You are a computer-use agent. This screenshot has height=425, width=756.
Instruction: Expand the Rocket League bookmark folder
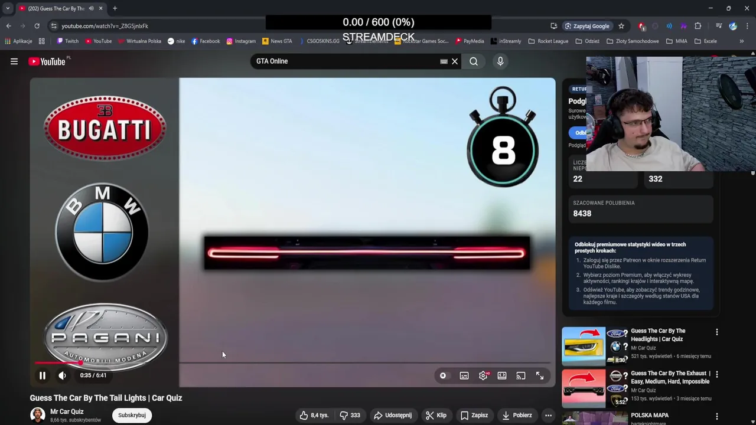(548, 41)
